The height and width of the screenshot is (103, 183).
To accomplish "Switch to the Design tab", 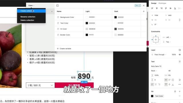I will [154, 3].
